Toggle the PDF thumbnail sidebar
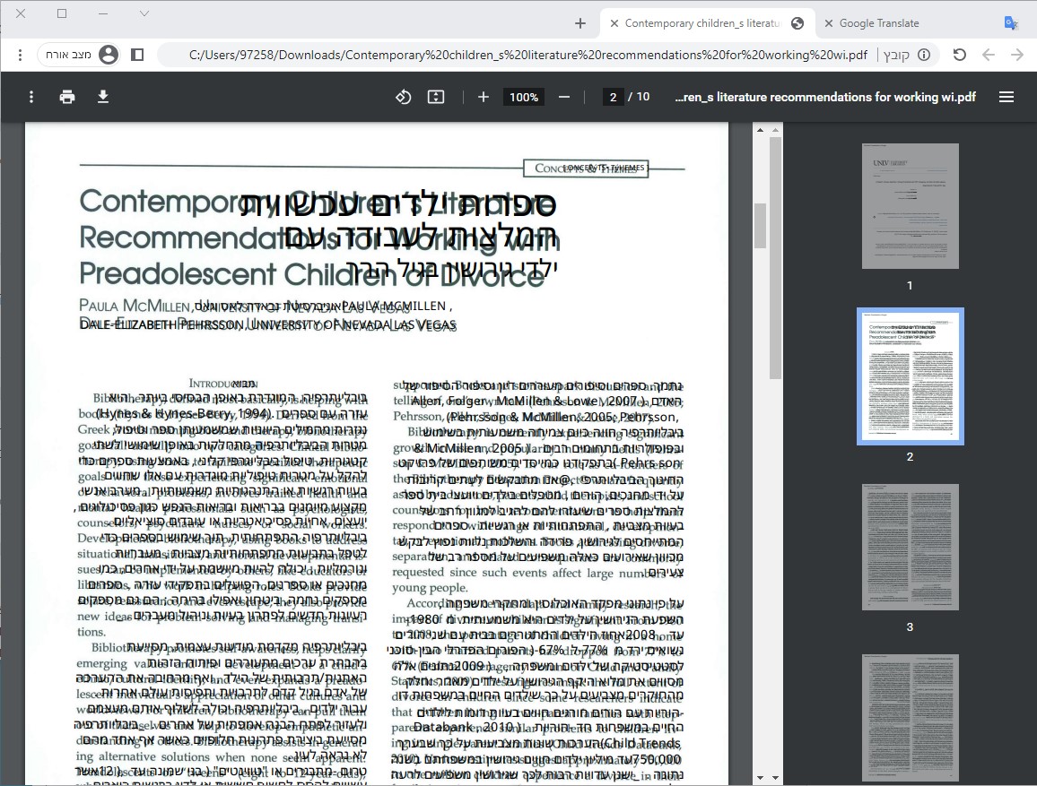This screenshot has width=1037, height=786. pos(1006,97)
